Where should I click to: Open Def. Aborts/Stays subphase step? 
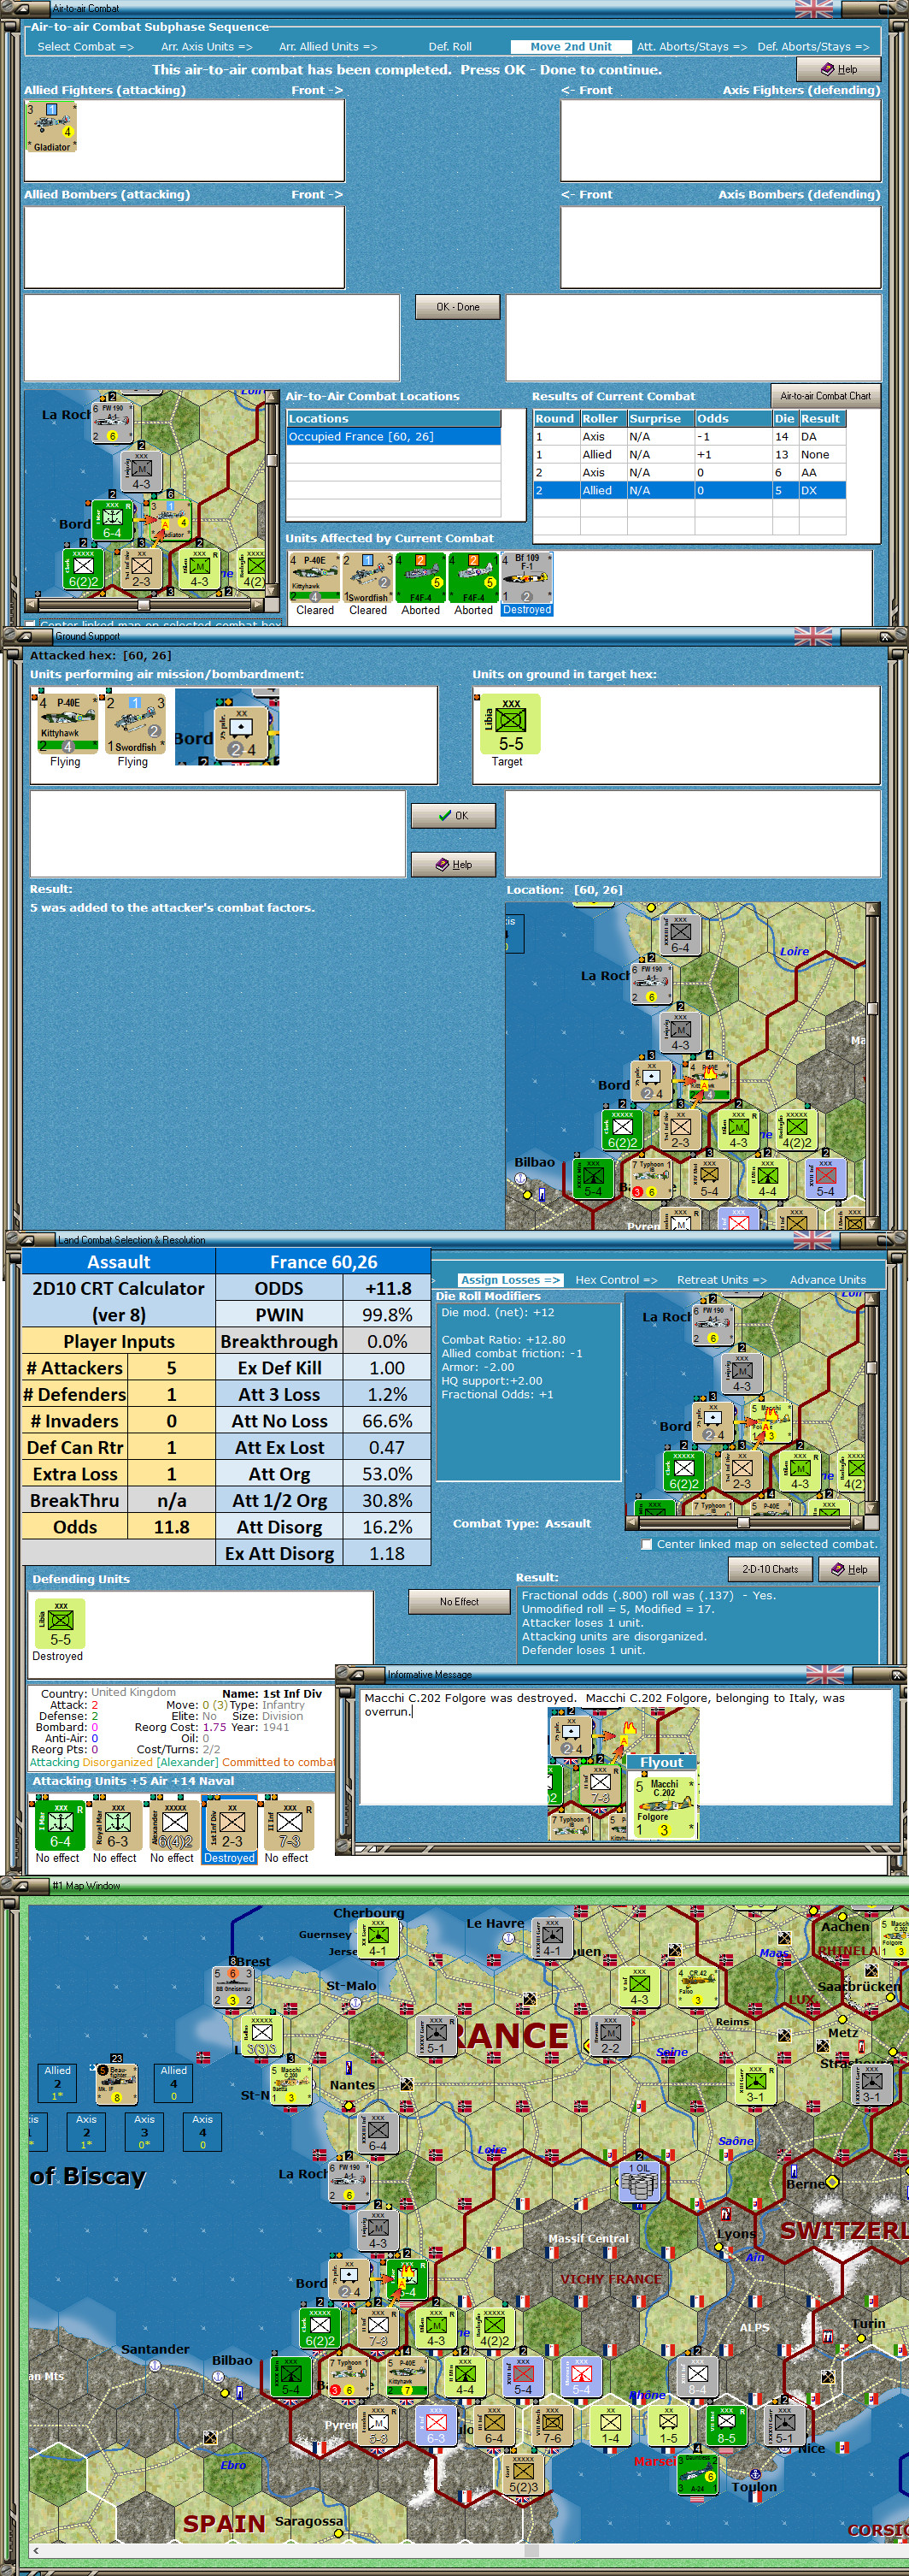pos(813,47)
